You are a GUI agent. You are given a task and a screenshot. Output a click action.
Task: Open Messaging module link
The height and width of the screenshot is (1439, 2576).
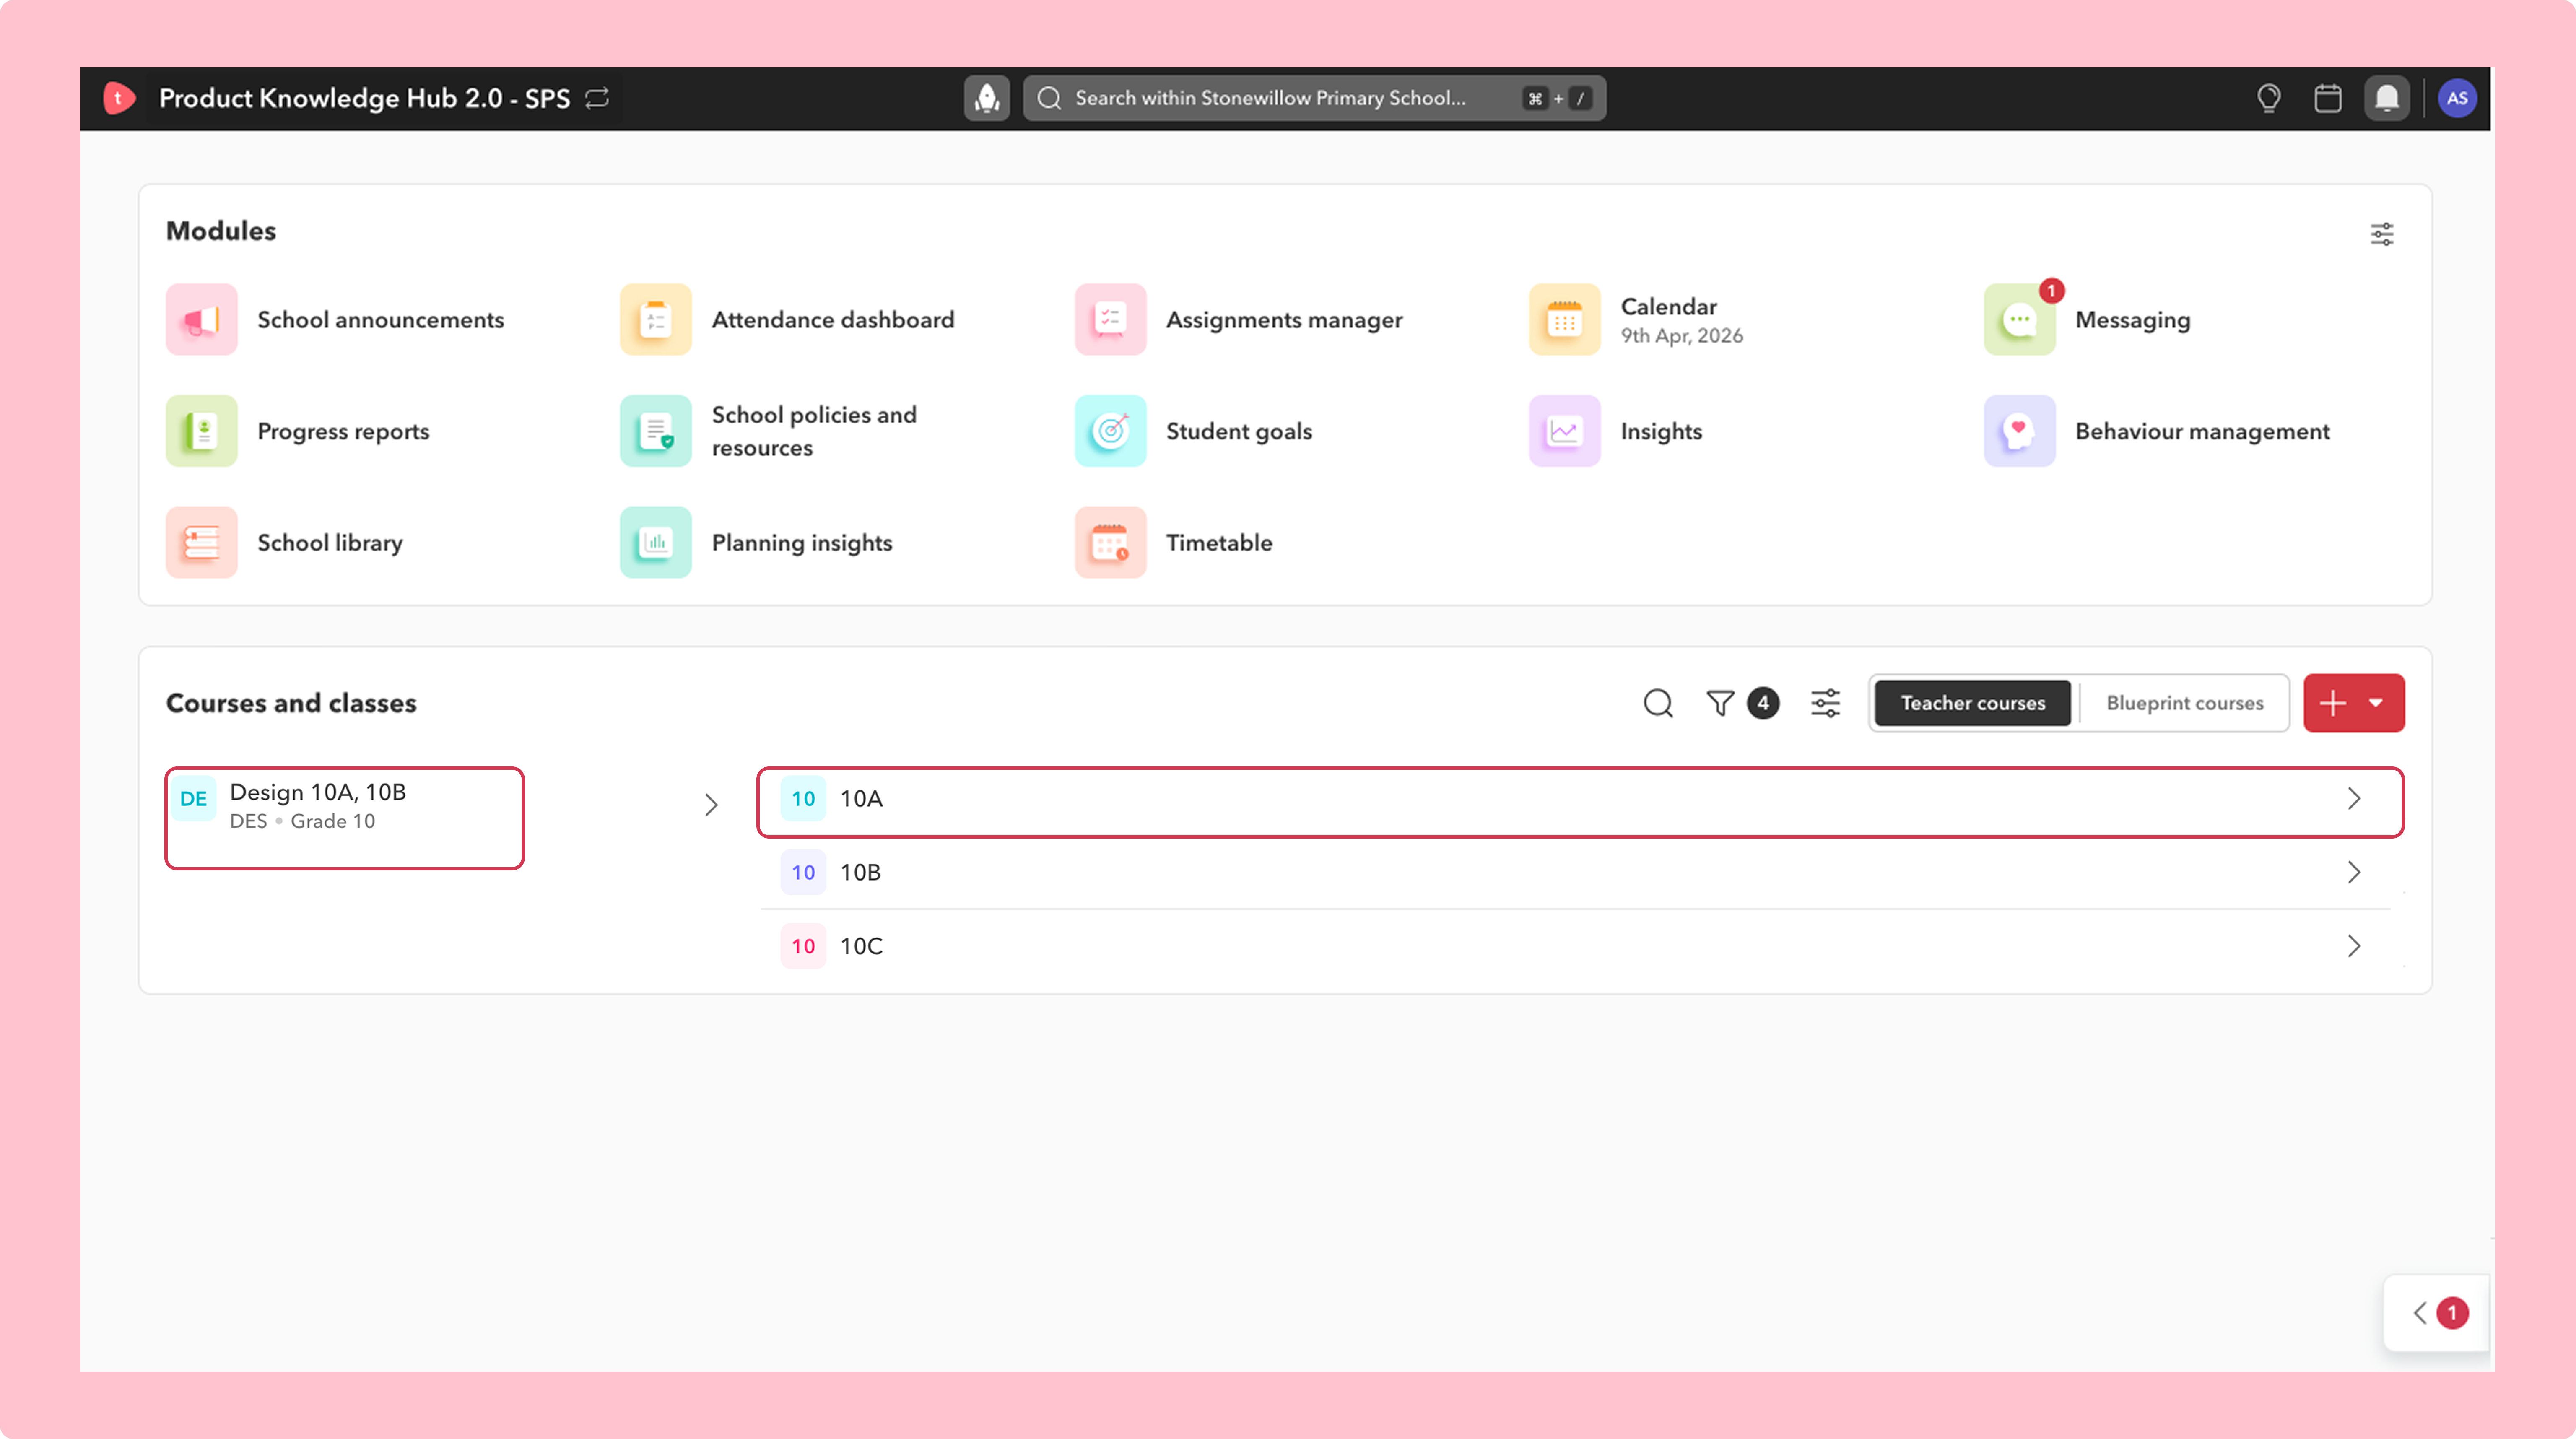2132,320
